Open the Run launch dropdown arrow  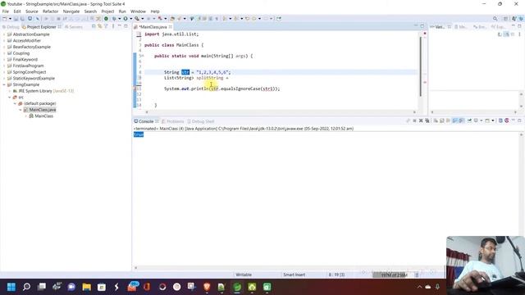tap(131, 19)
